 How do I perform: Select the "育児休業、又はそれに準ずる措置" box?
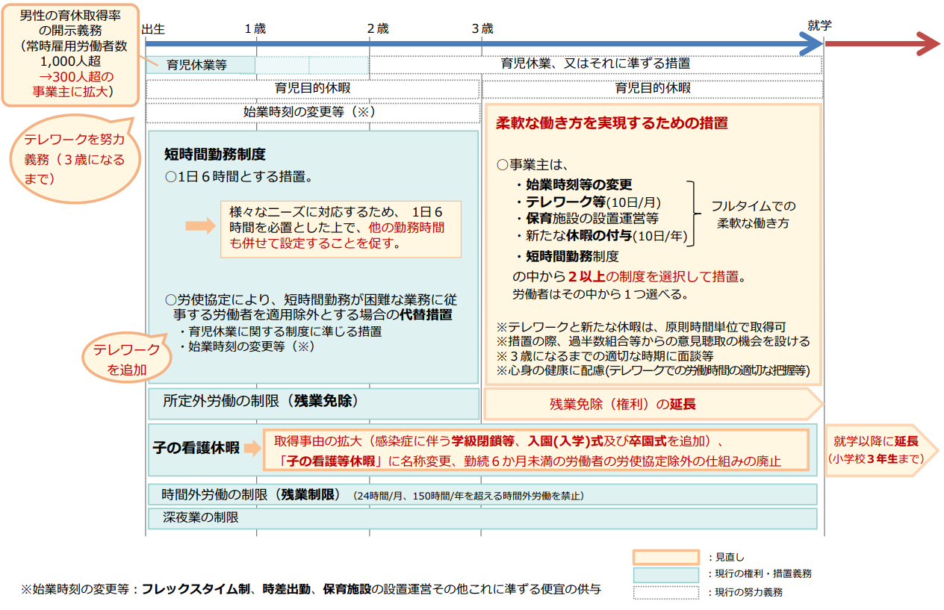pyautogui.click(x=596, y=64)
